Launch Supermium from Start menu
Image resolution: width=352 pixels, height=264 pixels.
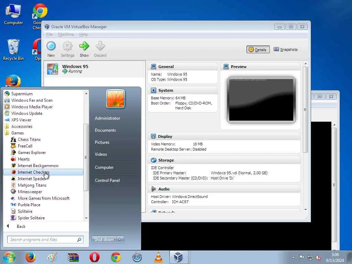tap(44, 93)
